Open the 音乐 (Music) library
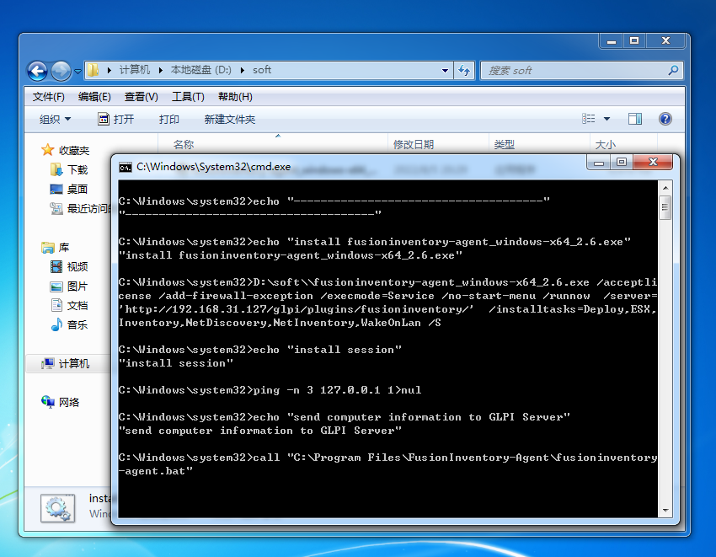Image resolution: width=716 pixels, height=557 pixels. 77,324
